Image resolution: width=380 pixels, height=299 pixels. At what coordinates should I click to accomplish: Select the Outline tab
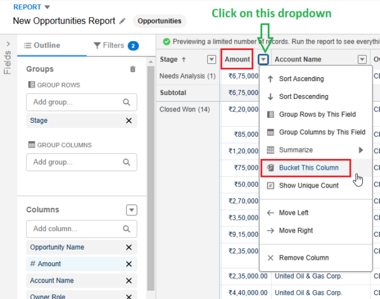[42, 46]
